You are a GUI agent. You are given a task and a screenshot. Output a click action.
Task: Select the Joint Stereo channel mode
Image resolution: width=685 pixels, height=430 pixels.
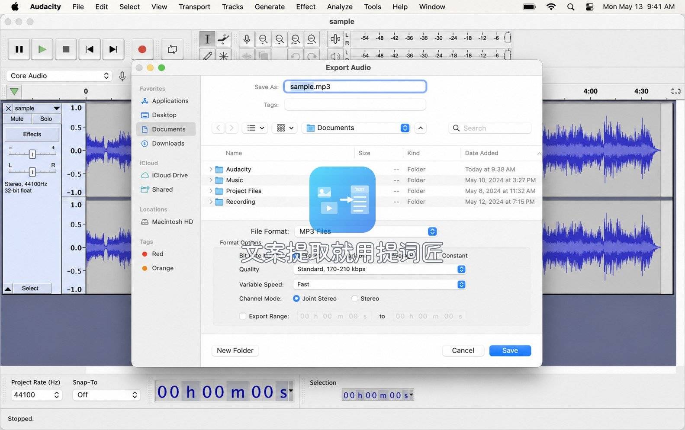point(296,298)
